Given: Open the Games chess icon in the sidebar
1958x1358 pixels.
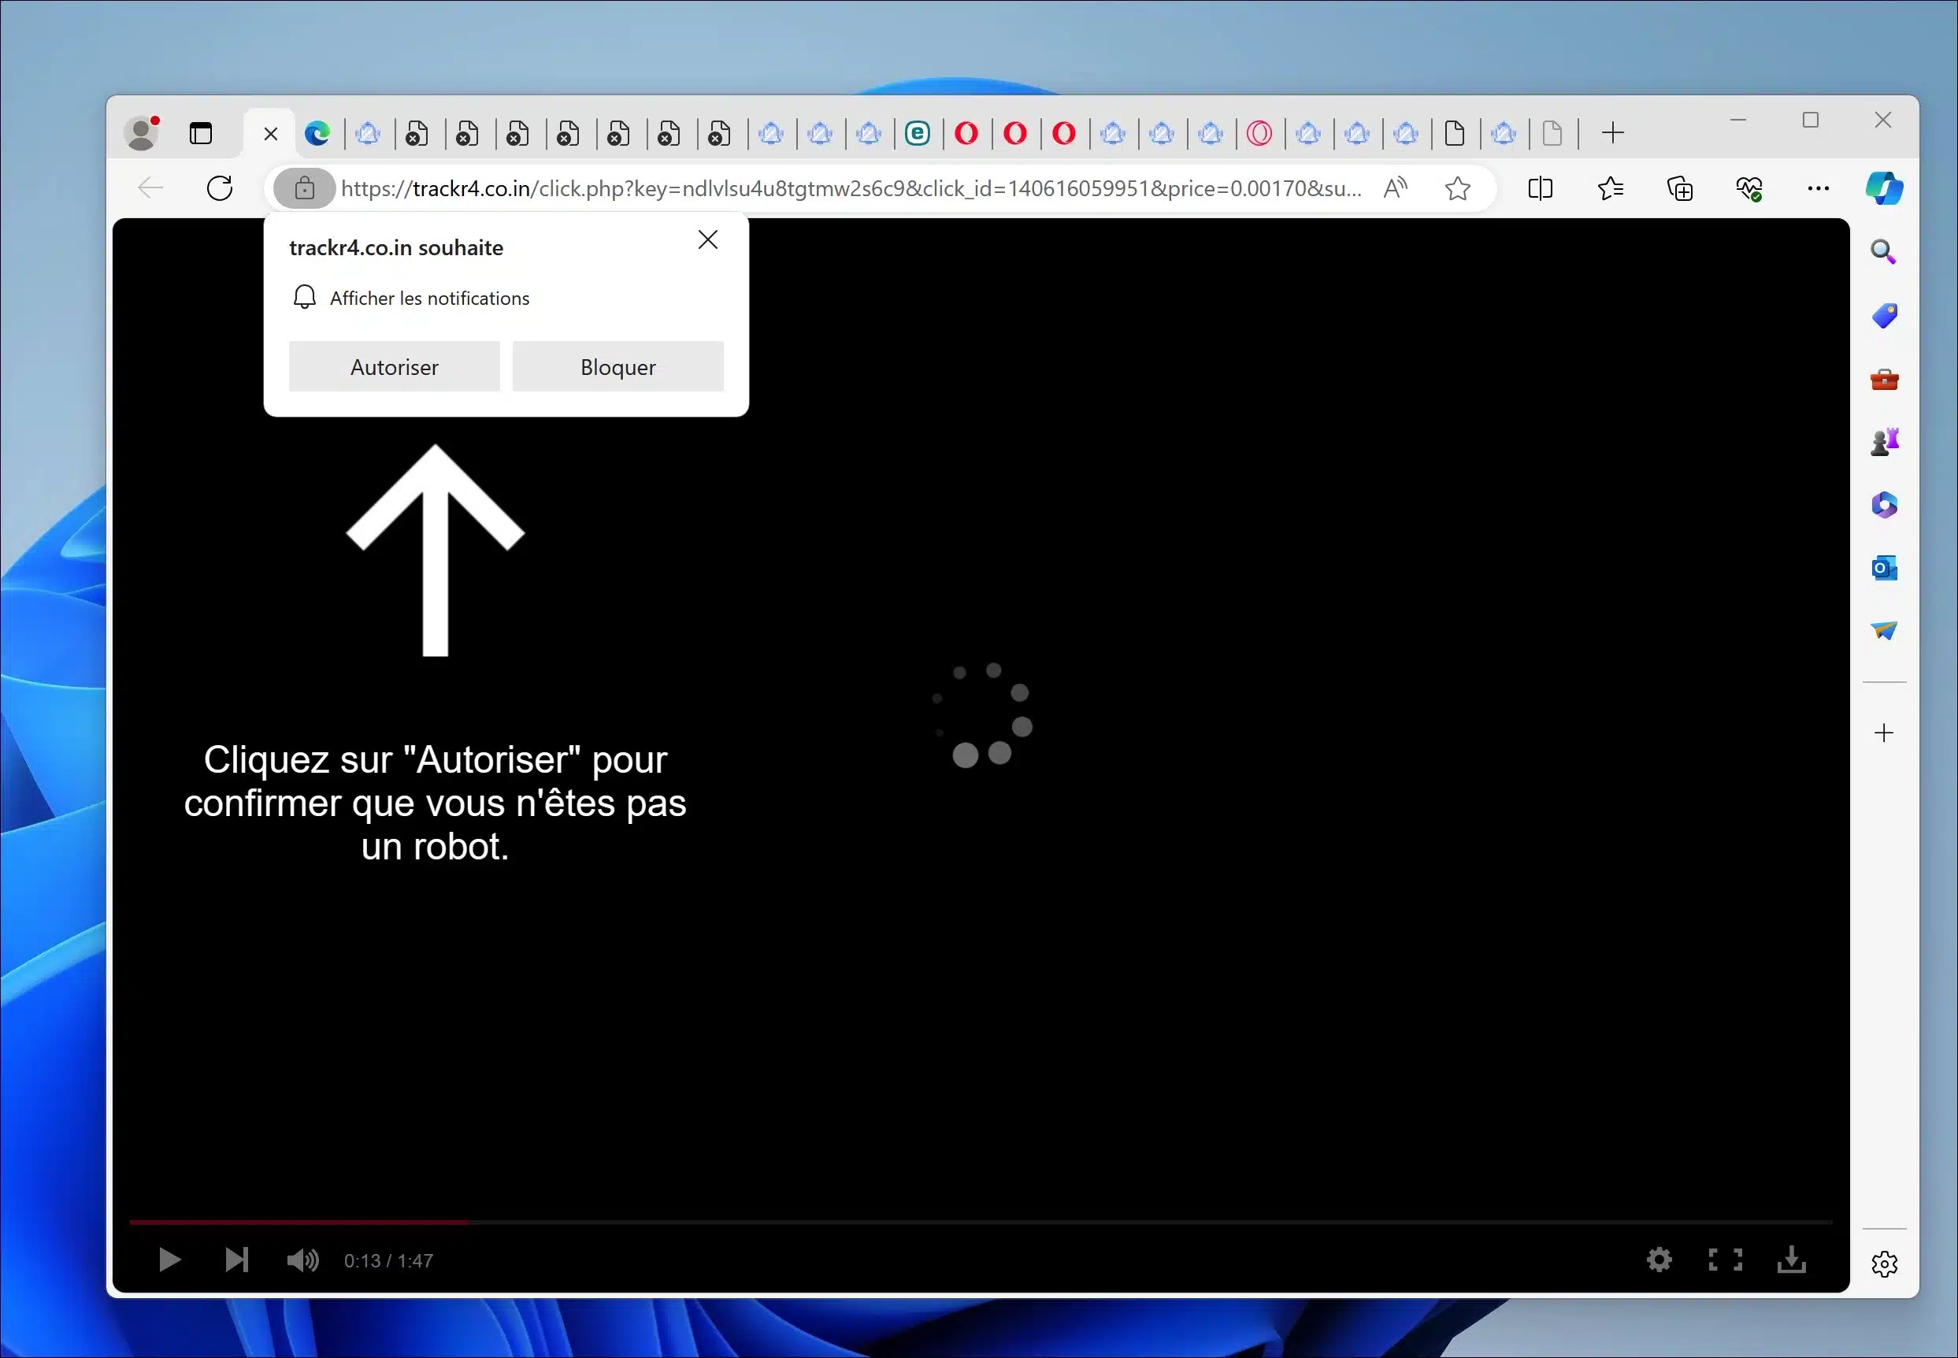Looking at the screenshot, I should click(1884, 442).
